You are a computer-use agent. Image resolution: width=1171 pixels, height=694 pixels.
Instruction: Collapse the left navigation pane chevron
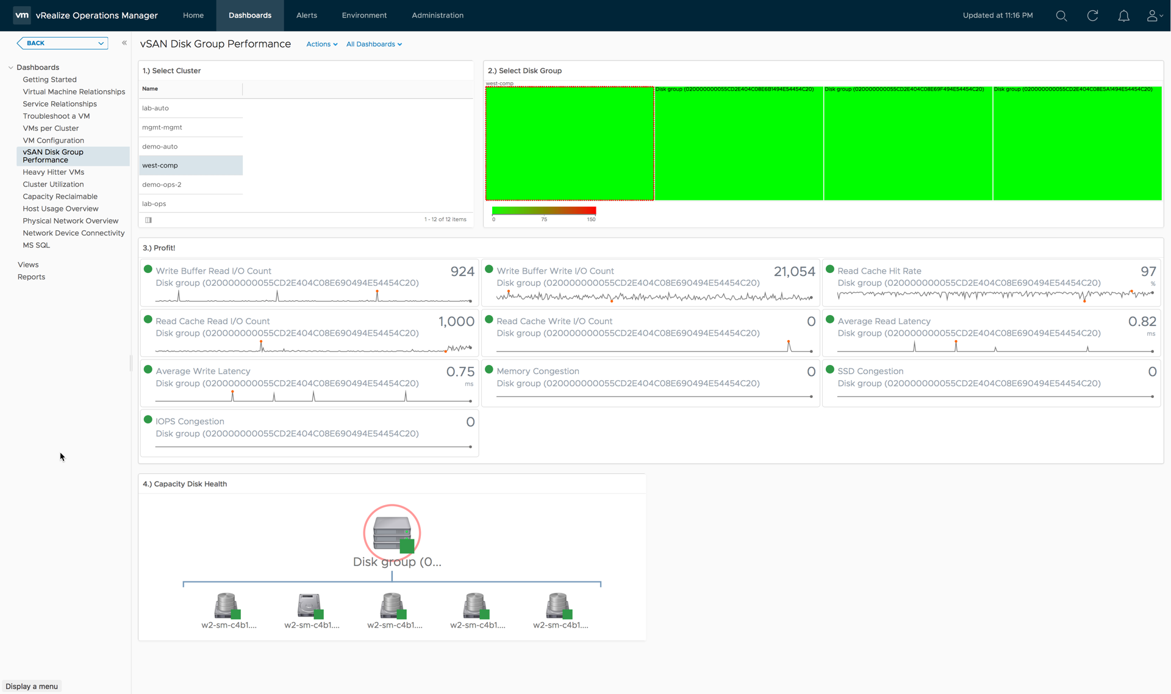124,43
